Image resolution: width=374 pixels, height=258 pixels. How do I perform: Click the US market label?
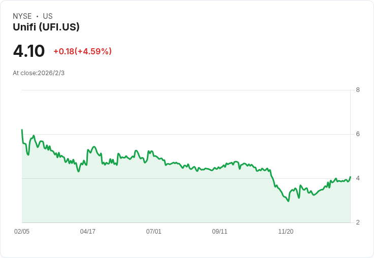pos(48,16)
